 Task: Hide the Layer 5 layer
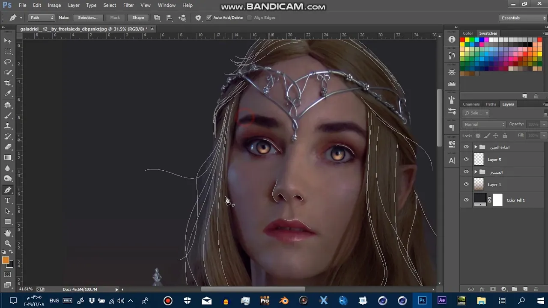click(466, 159)
